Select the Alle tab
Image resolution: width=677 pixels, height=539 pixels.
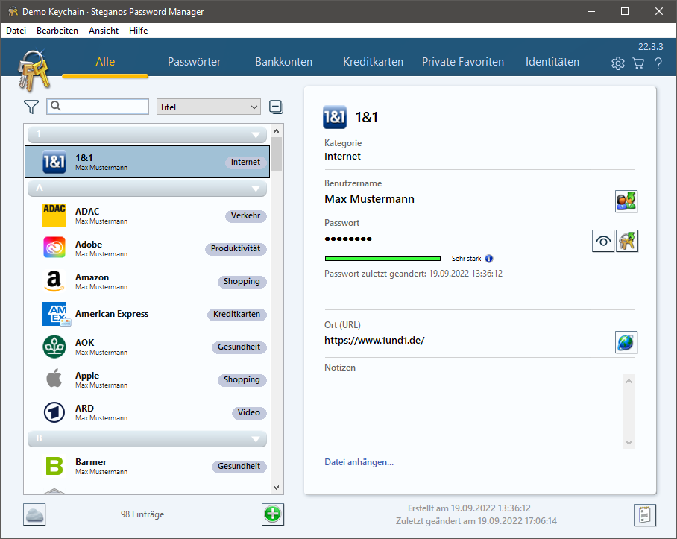pos(105,62)
